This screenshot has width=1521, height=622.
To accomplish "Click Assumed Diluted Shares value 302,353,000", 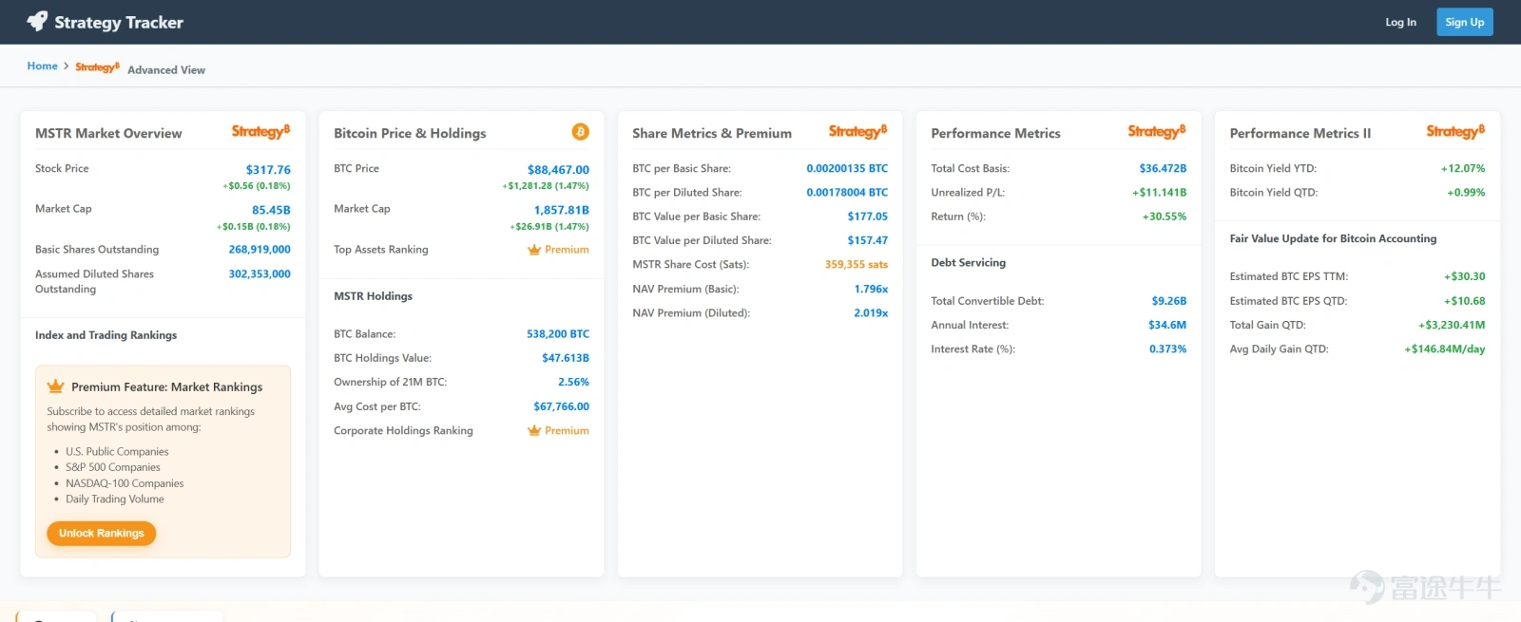I will click(x=260, y=273).
